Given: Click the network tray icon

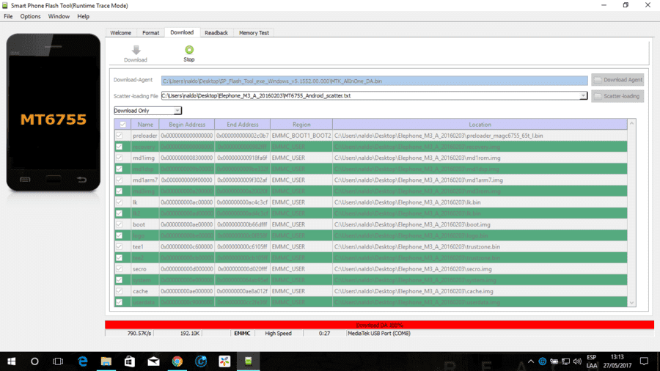Looking at the screenshot, I should (565, 361).
